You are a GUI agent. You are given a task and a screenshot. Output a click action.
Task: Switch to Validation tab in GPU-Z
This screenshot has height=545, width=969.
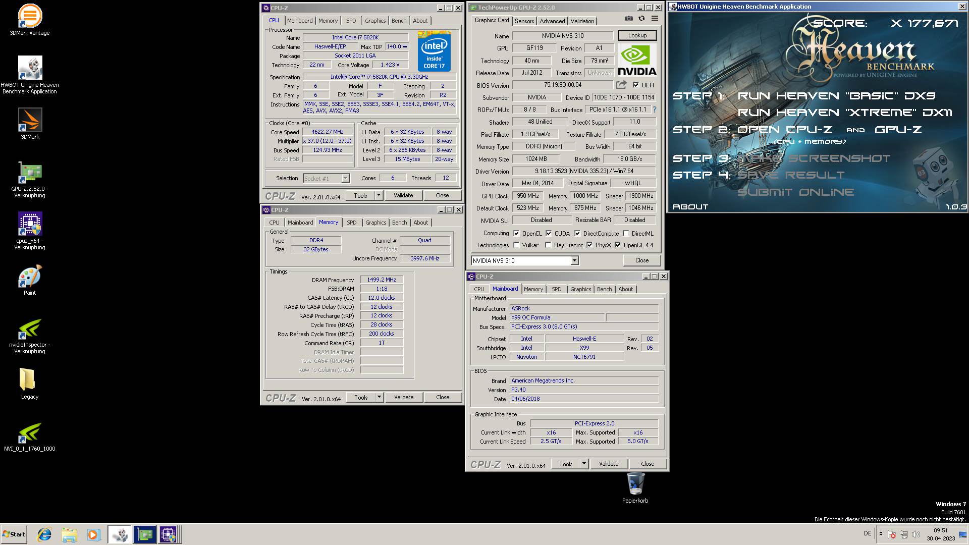point(582,21)
